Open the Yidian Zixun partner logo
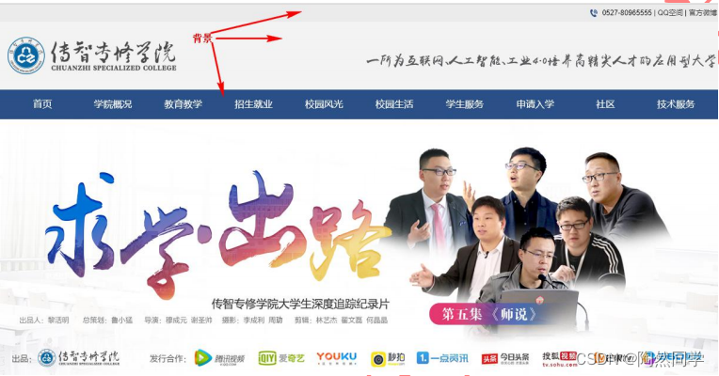The height and width of the screenshot is (376, 719). click(x=442, y=358)
